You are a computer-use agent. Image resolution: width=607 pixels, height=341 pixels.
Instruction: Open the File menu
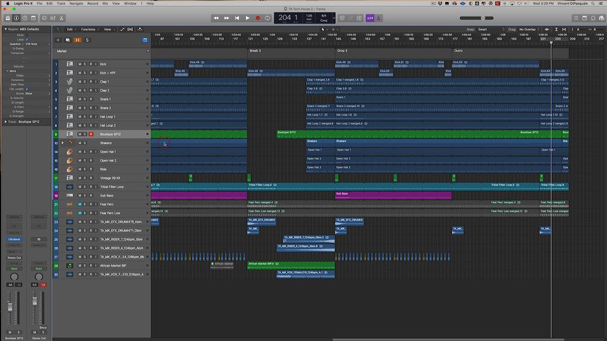tap(39, 4)
